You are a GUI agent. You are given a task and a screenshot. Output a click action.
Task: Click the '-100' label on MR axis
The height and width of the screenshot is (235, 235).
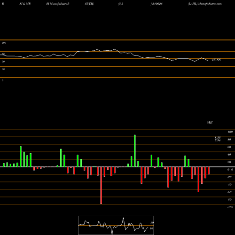click(x=230, y=207)
